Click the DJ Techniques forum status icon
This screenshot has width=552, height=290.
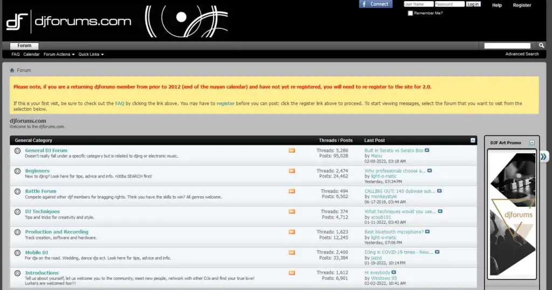17,212
